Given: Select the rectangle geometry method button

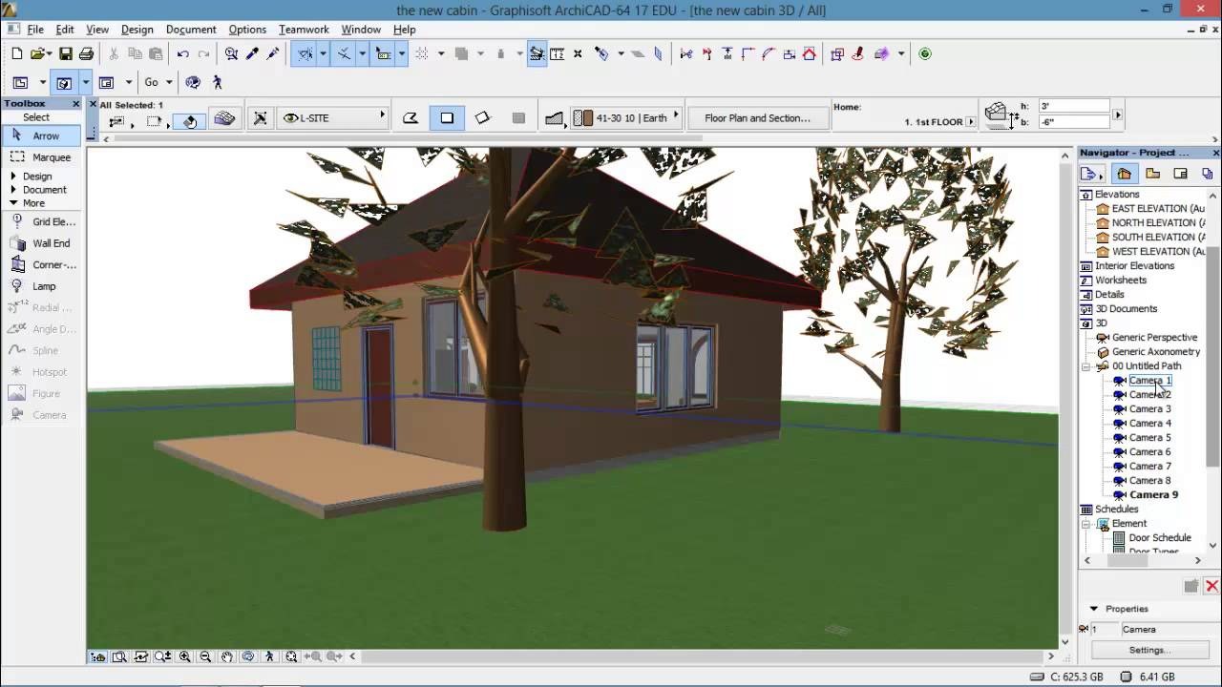Looking at the screenshot, I should pos(447,118).
